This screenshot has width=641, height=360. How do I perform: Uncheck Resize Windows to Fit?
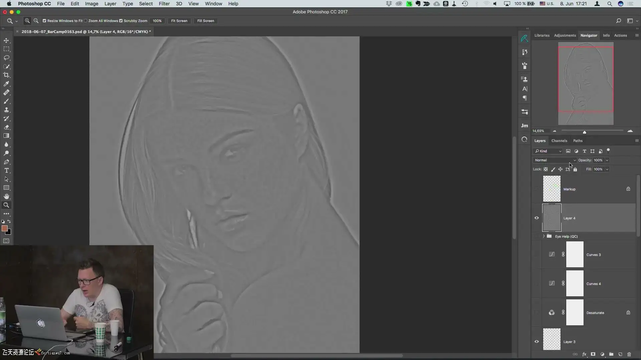pos(44,21)
